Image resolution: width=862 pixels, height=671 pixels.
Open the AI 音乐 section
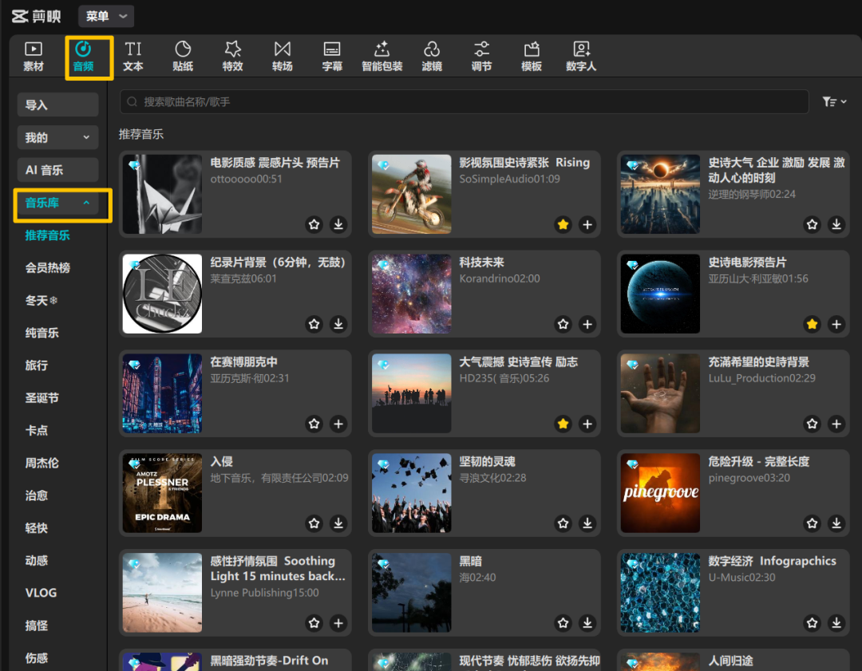pyautogui.click(x=57, y=170)
